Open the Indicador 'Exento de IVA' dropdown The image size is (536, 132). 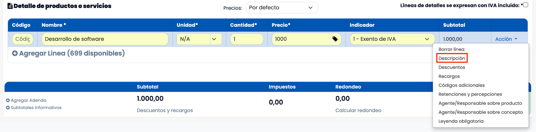[392, 39]
